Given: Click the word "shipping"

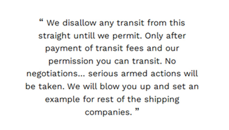Looking at the screenshot, I should [x=162, y=100].
